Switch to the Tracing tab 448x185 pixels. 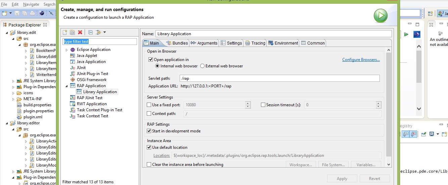[255, 43]
